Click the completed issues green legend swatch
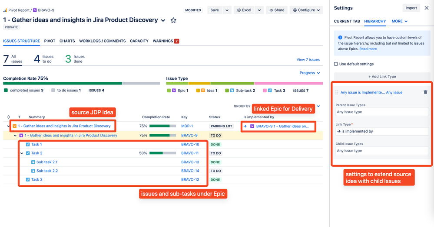The image size is (434, 227). [x=6, y=90]
